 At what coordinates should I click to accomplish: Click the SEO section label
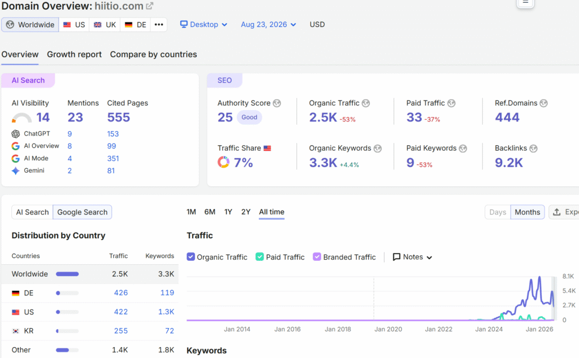tap(224, 80)
